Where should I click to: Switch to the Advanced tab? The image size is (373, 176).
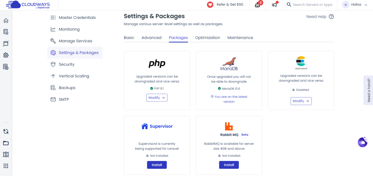pyautogui.click(x=152, y=38)
